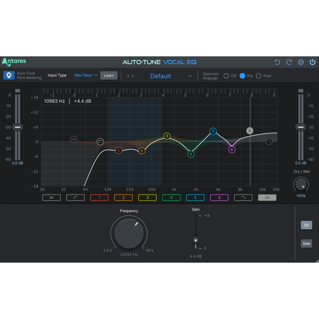The width and height of the screenshot is (319, 319).
Task: Click the output gain fader handle
Action: coord(301,127)
